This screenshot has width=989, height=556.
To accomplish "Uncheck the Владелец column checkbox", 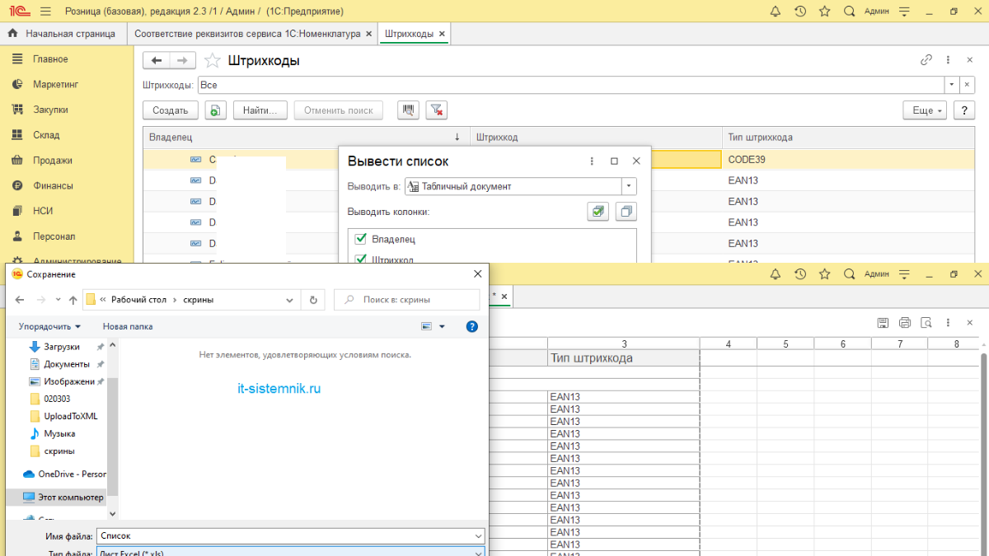I will pos(360,239).
